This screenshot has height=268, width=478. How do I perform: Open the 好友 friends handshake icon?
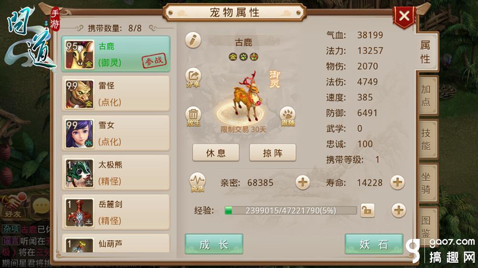click(13, 207)
